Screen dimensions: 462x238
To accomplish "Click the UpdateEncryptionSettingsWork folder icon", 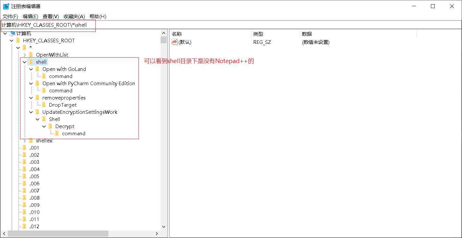I will pos(38,112).
